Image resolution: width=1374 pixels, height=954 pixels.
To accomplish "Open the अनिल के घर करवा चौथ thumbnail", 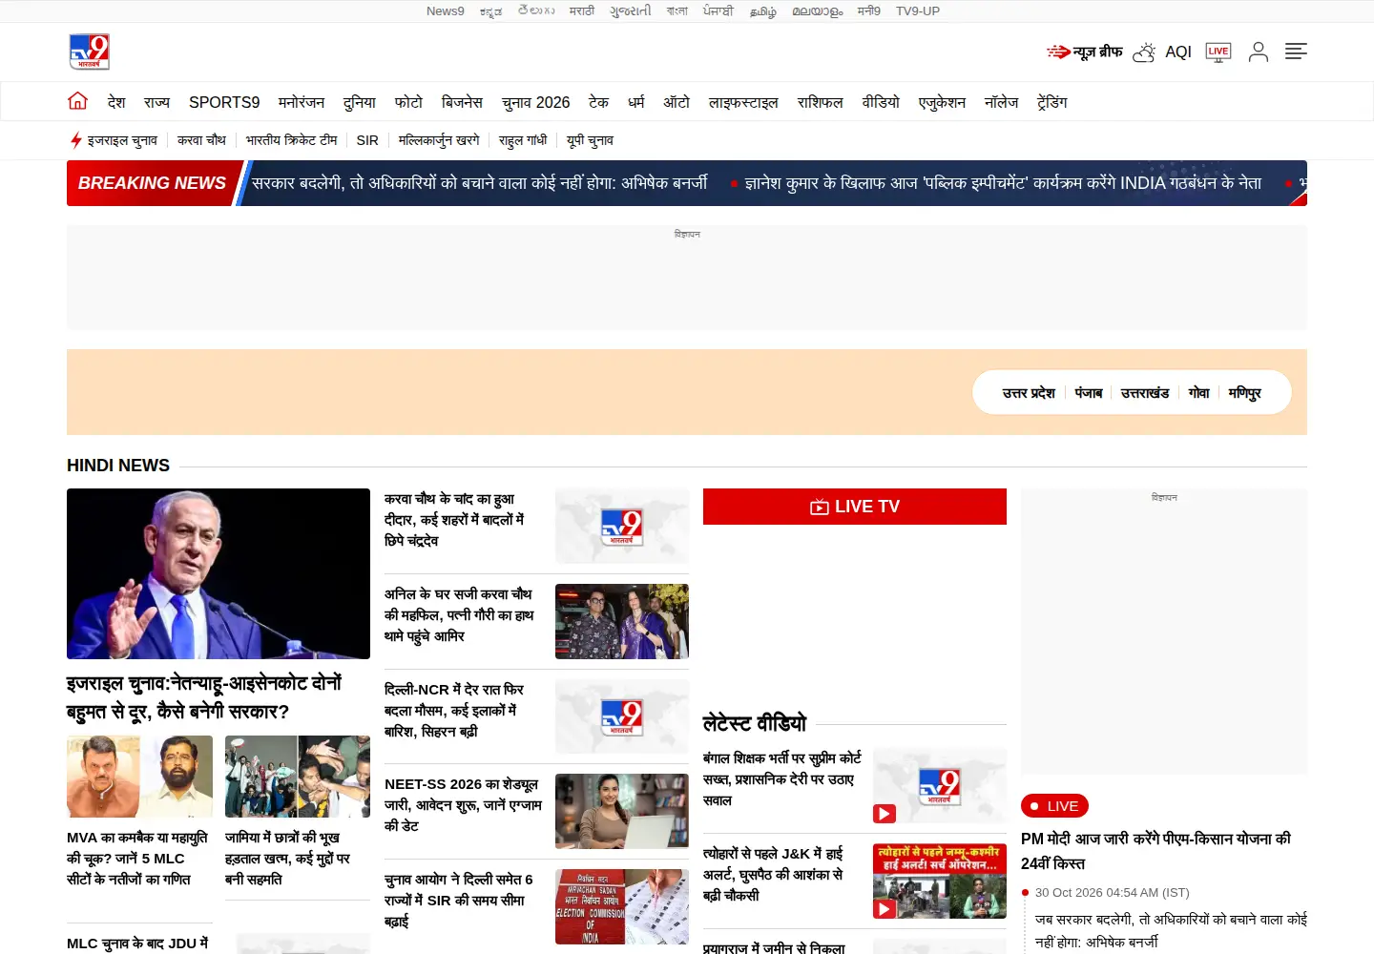I will tap(622, 621).
